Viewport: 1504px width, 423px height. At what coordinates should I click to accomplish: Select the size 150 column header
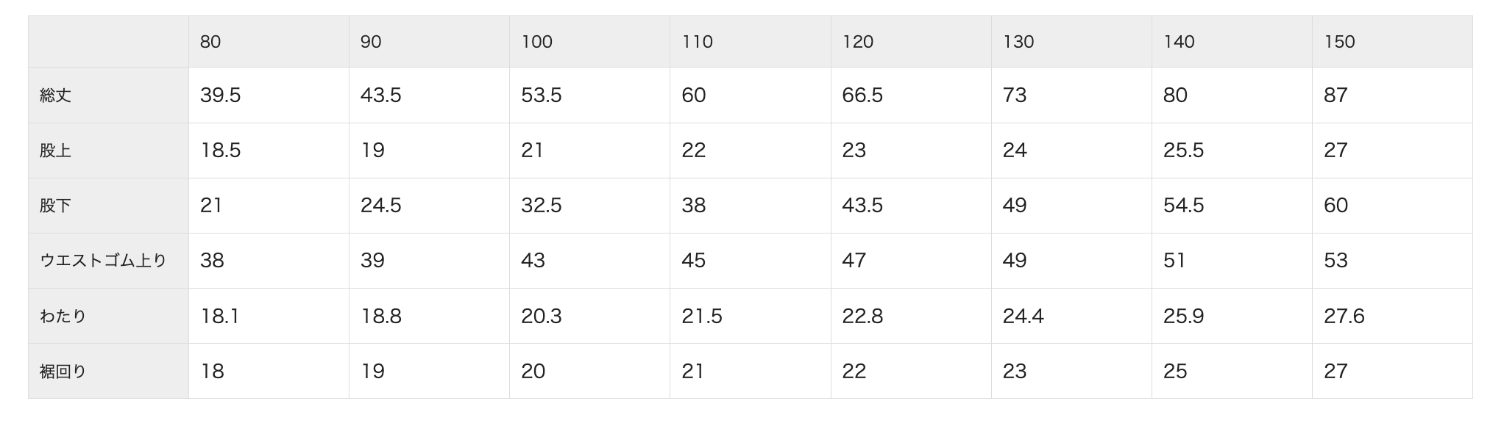tap(1339, 42)
